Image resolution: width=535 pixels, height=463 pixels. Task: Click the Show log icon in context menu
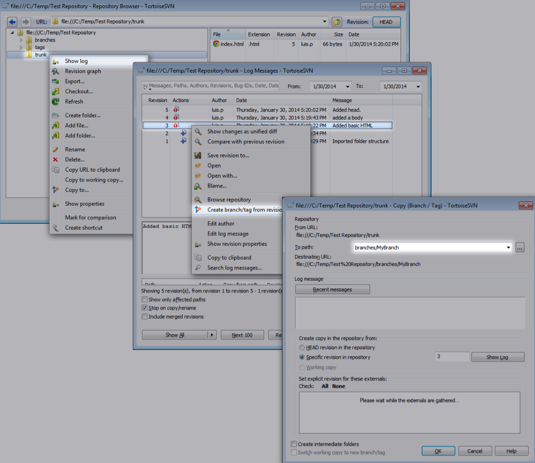55,61
